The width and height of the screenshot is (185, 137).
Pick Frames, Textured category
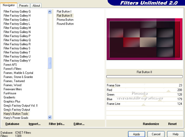pyautogui.click(x=14, y=81)
